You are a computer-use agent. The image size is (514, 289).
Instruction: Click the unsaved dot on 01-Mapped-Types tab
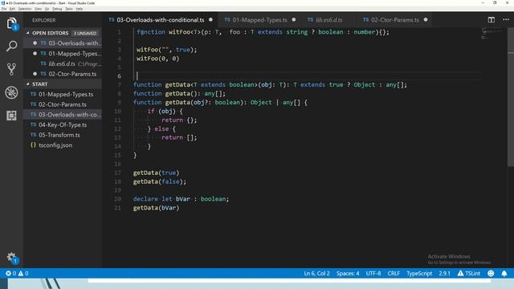tap(294, 19)
